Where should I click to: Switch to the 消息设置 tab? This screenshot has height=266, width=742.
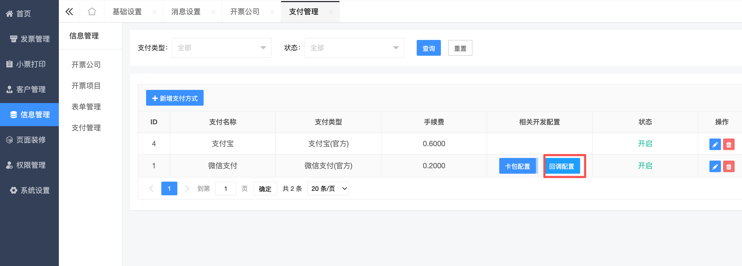186,12
